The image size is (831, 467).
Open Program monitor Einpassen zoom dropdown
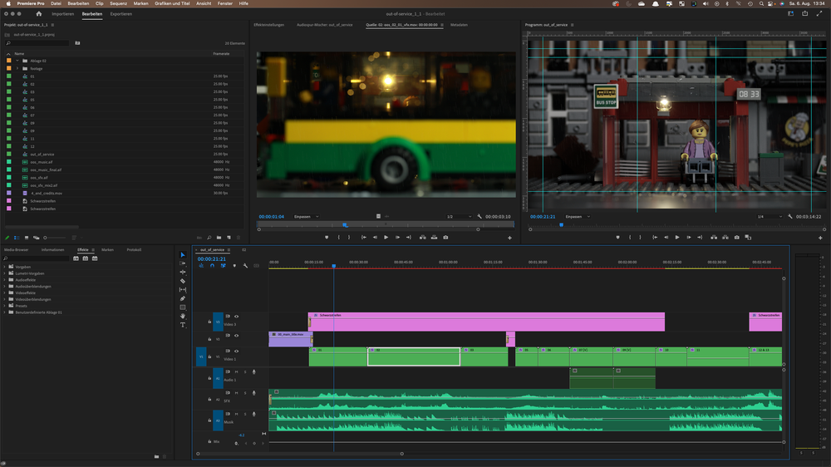pyautogui.click(x=578, y=216)
